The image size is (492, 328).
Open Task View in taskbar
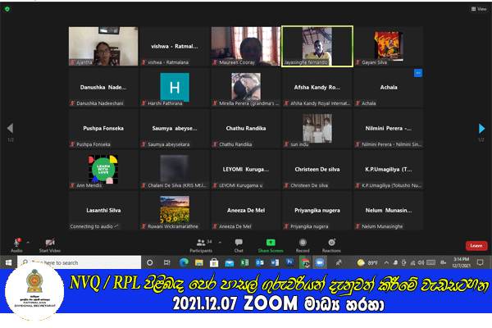[167, 262]
